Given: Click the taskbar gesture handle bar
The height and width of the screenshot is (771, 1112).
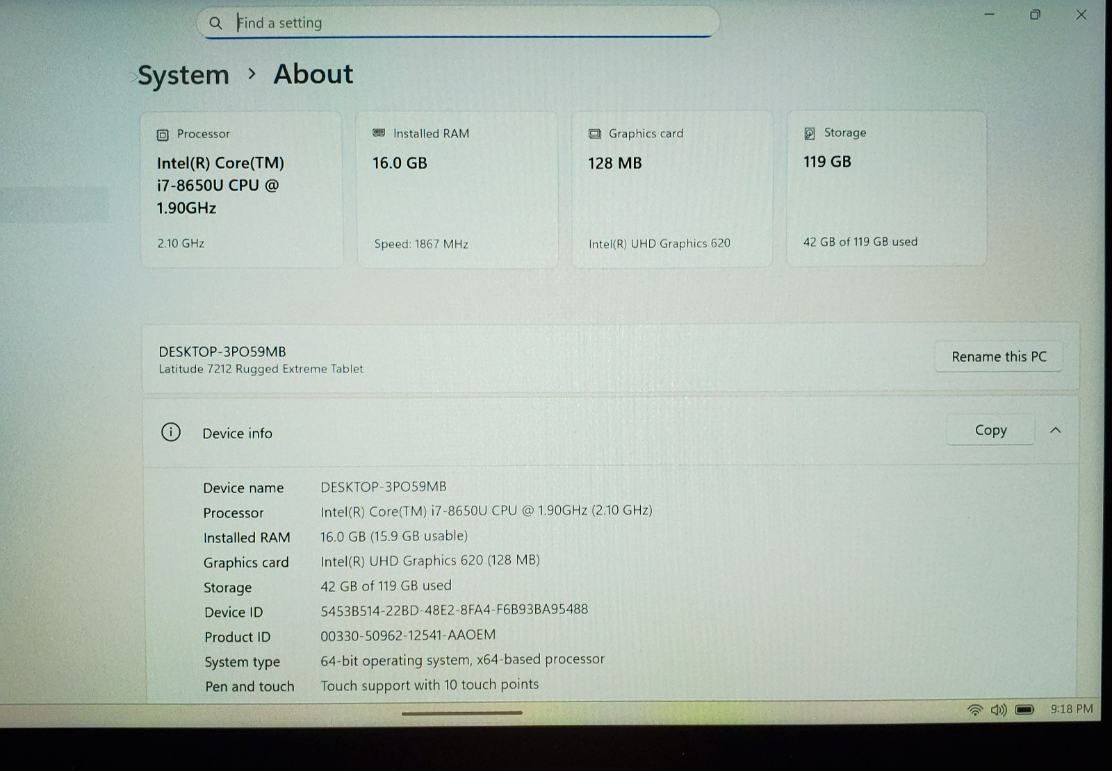Looking at the screenshot, I should click(x=461, y=713).
